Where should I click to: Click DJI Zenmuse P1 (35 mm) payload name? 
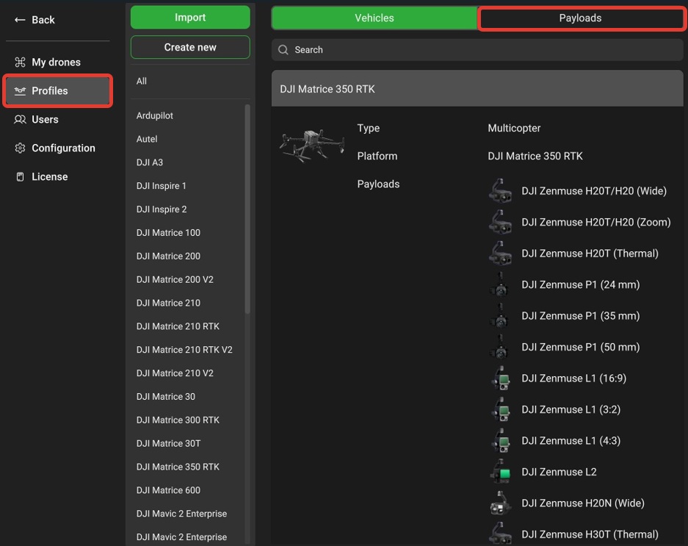point(581,316)
